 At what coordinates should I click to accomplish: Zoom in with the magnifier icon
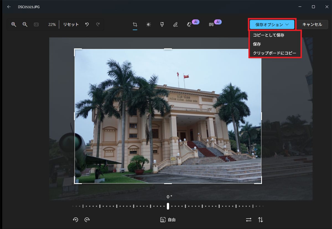14,24
